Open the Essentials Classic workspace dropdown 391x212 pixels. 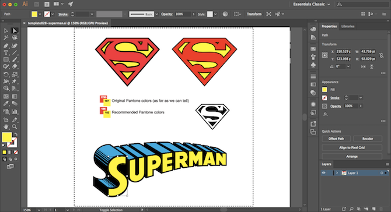tap(312, 4)
